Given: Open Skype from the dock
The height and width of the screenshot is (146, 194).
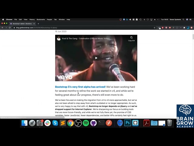Looking at the screenshot, I should pyautogui.click(x=55, y=123).
